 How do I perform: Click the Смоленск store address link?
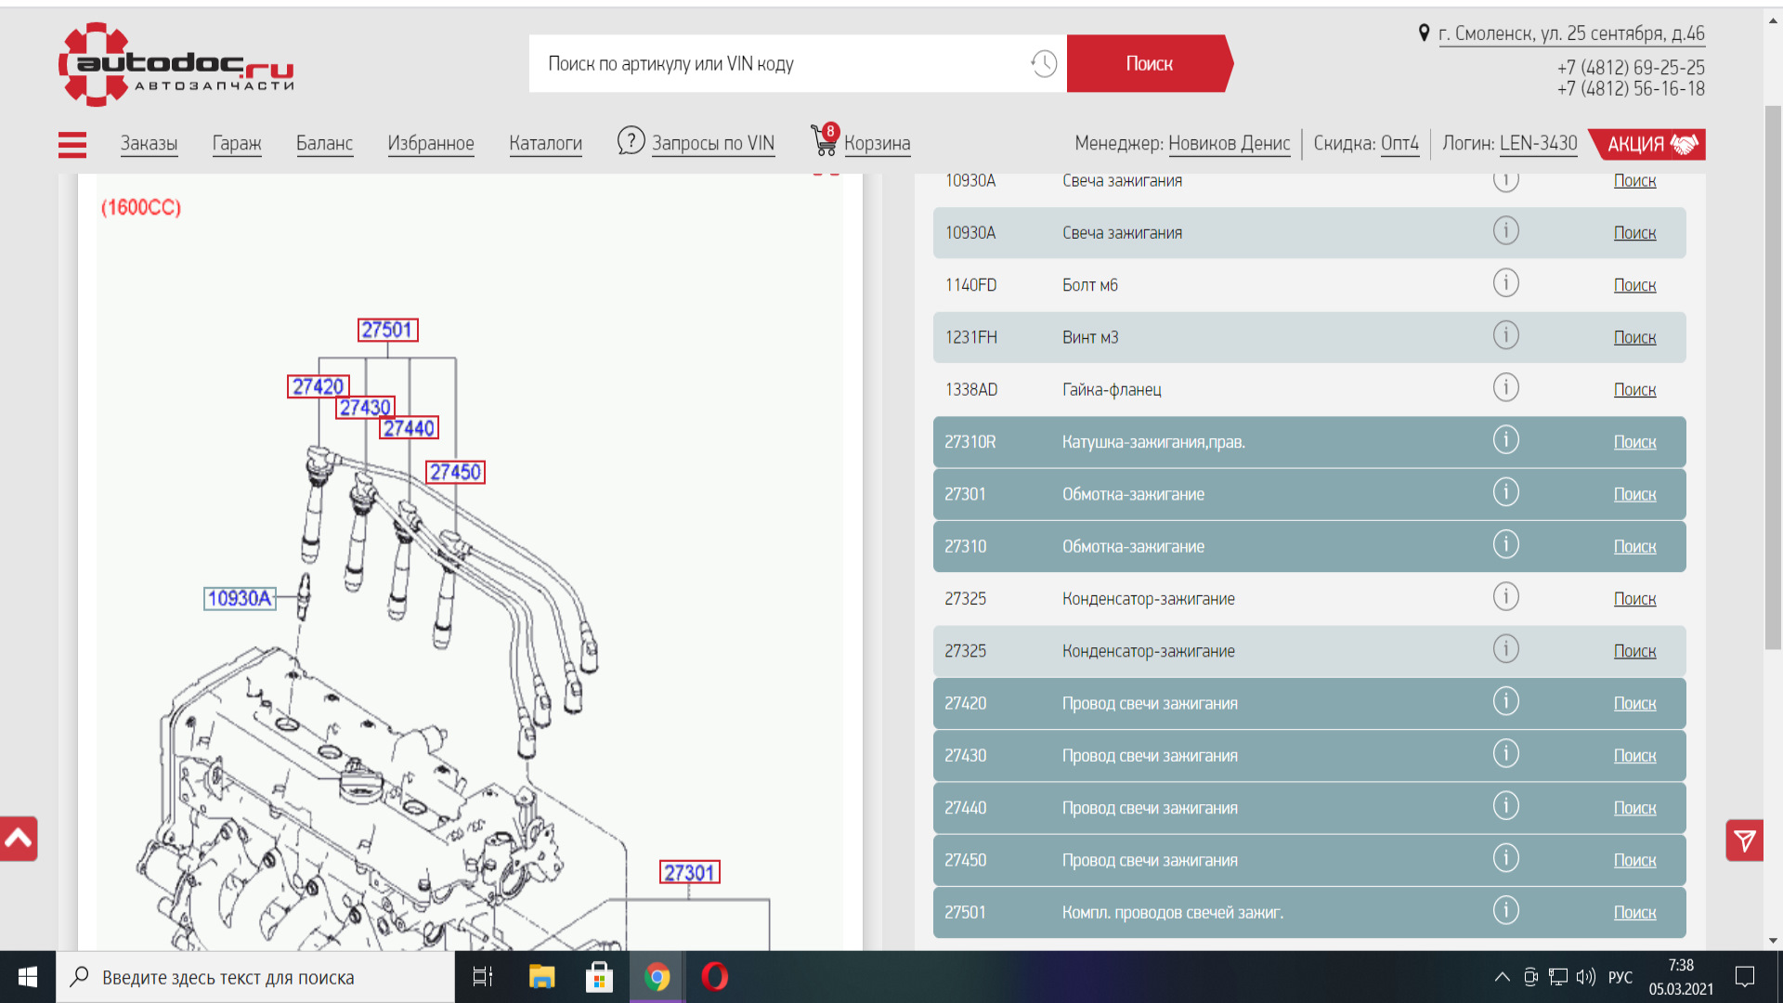point(1571,34)
